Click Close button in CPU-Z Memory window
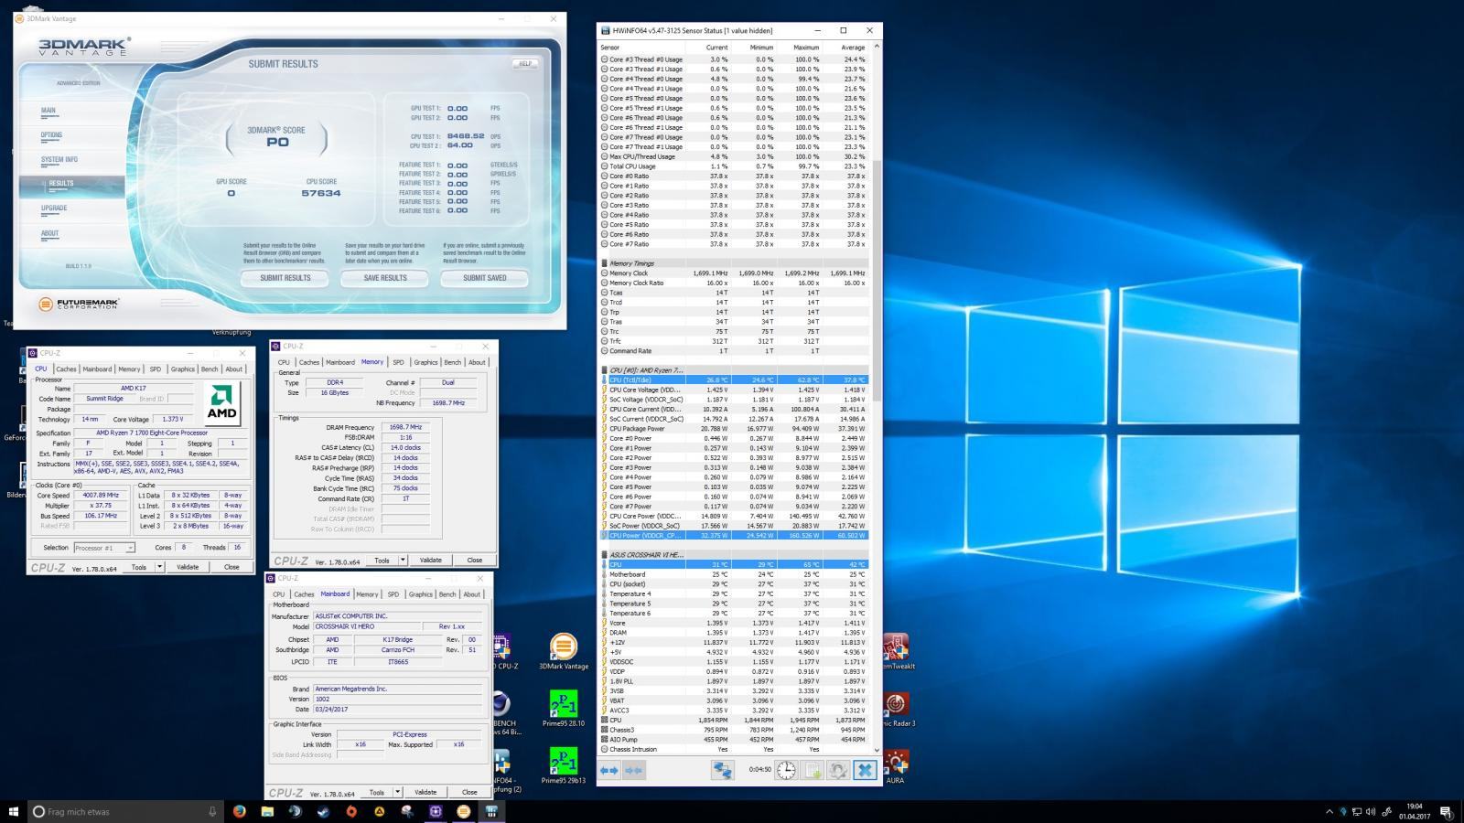Screen dimensions: 1464x823 (x=474, y=560)
